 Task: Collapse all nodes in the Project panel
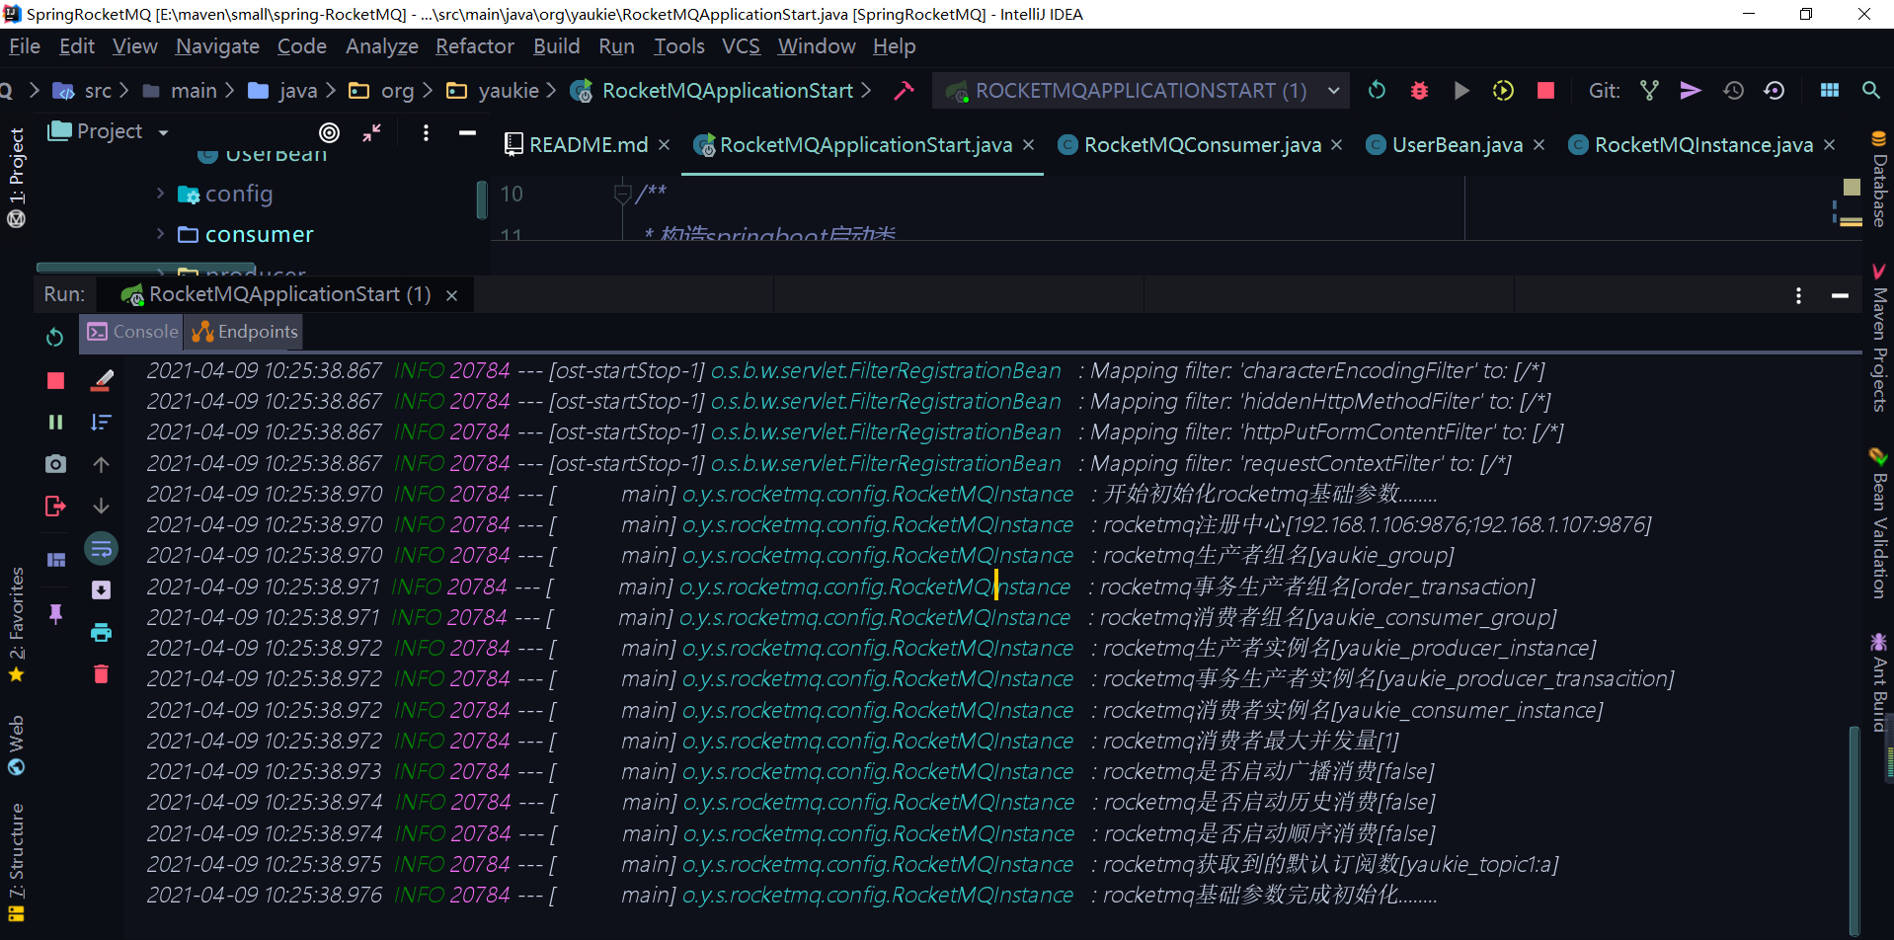pos(371,132)
